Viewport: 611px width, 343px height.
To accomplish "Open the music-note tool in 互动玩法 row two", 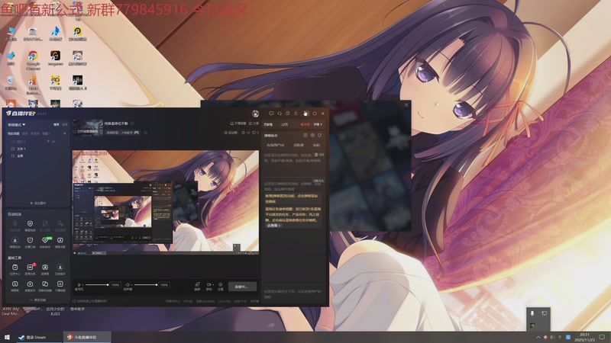I will (60, 240).
